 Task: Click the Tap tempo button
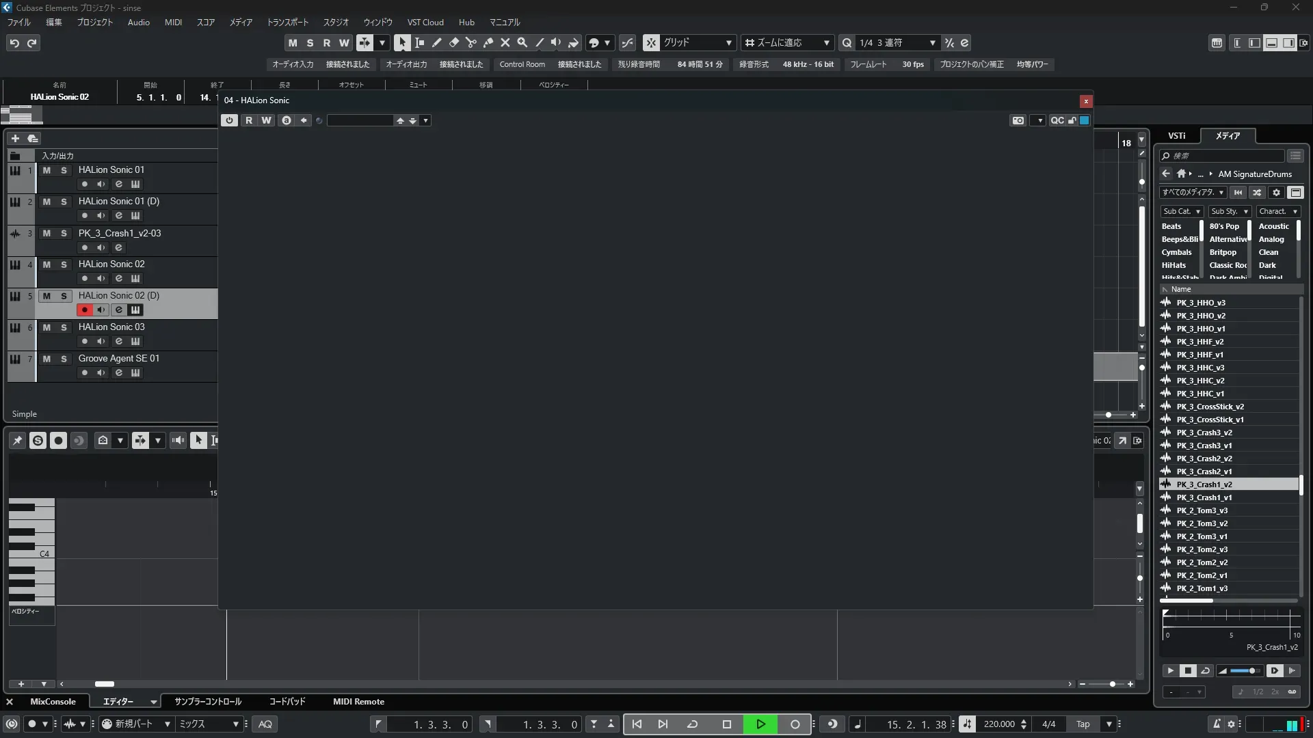[1083, 724]
